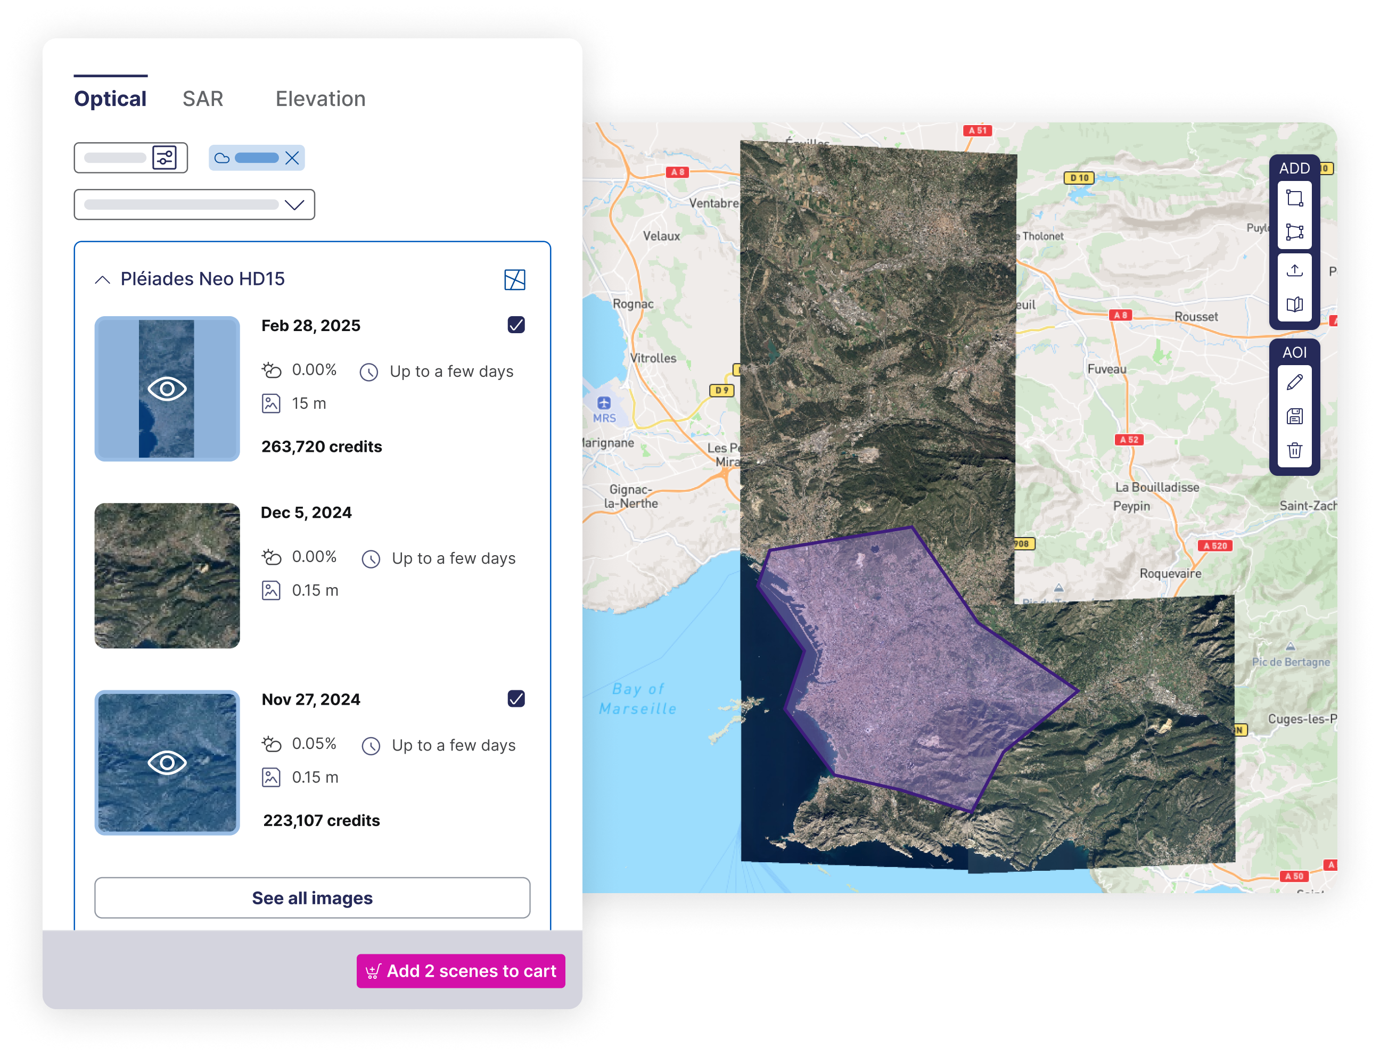
Task: Toggle preview eye on Feb 28 thumbnail
Action: (x=167, y=389)
